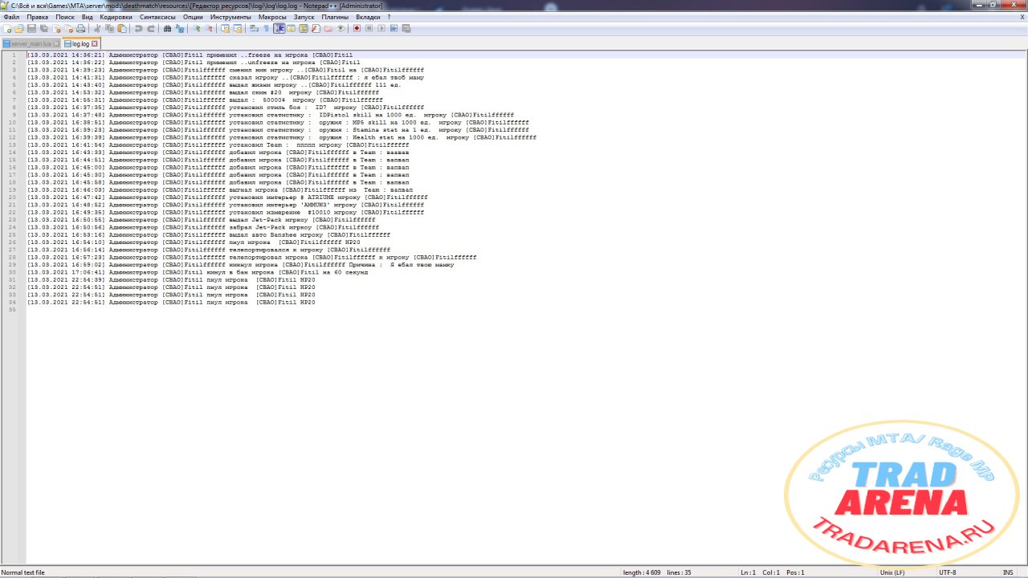Open the Файл menu
Screen dimensions: 1028x578
(x=11, y=17)
